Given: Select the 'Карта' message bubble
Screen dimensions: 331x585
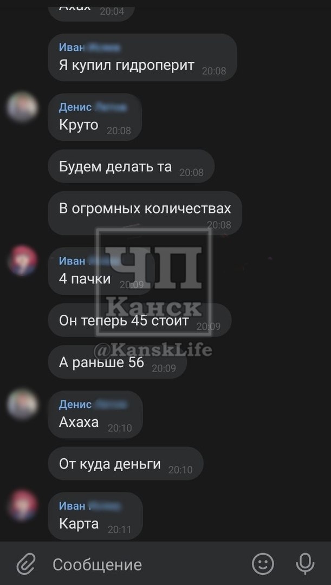Looking at the screenshot, I should click(x=95, y=516).
